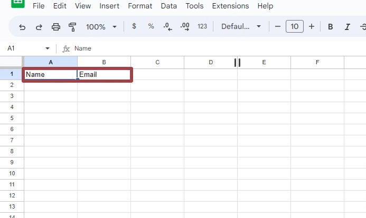The width and height of the screenshot is (366, 218).
Task: Select row 8 header
Action: pos(12,152)
